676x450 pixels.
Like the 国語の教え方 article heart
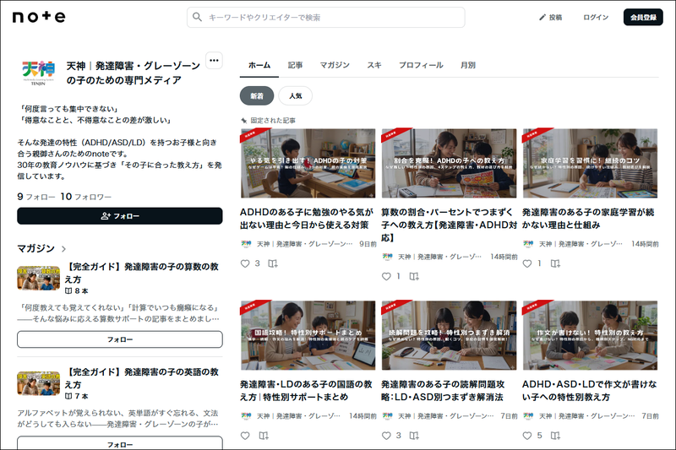click(245, 436)
